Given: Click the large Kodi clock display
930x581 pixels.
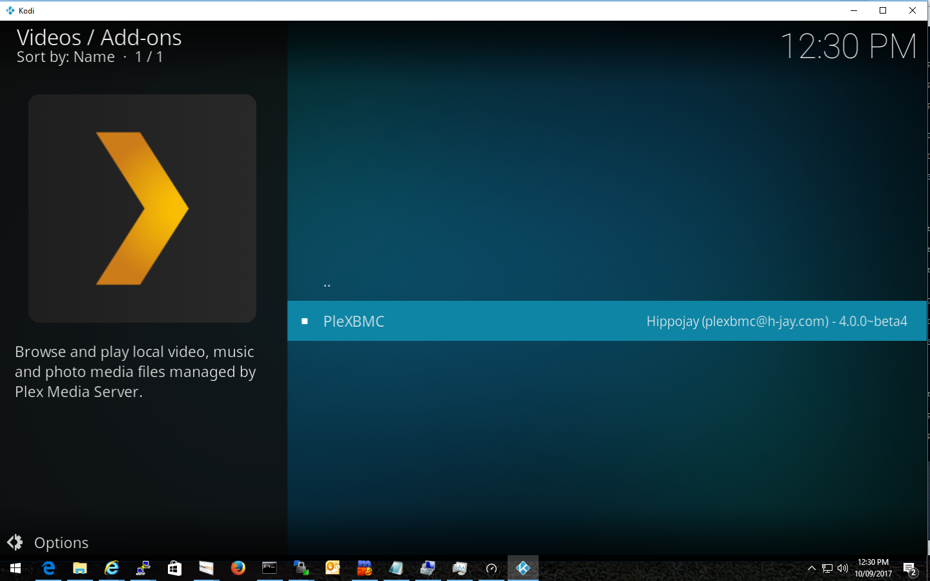Looking at the screenshot, I should (x=848, y=46).
